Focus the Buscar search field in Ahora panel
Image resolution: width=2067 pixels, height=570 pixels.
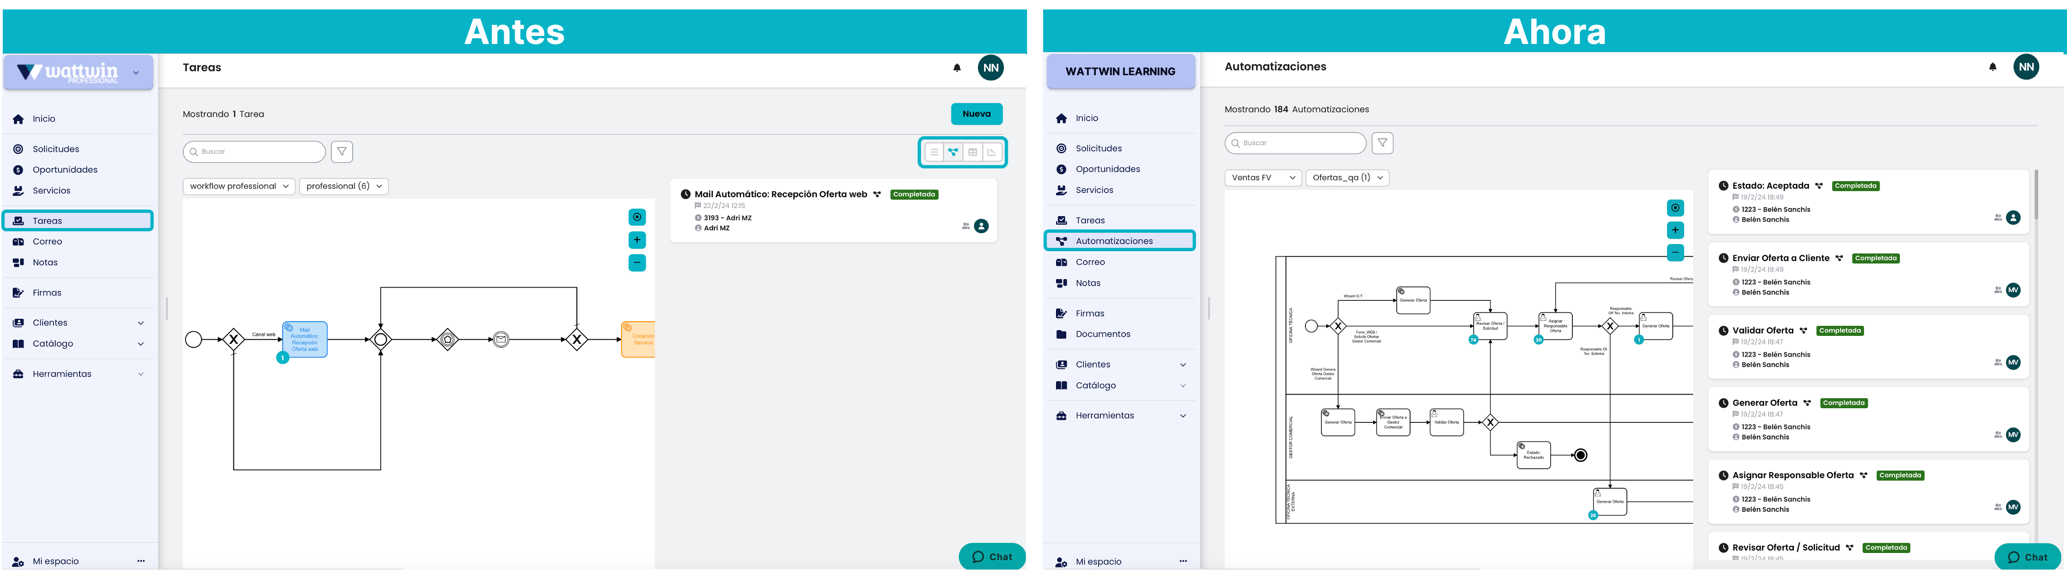coord(1295,143)
